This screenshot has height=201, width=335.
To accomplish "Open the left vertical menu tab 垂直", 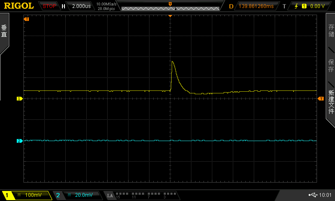I will coord(4,31).
